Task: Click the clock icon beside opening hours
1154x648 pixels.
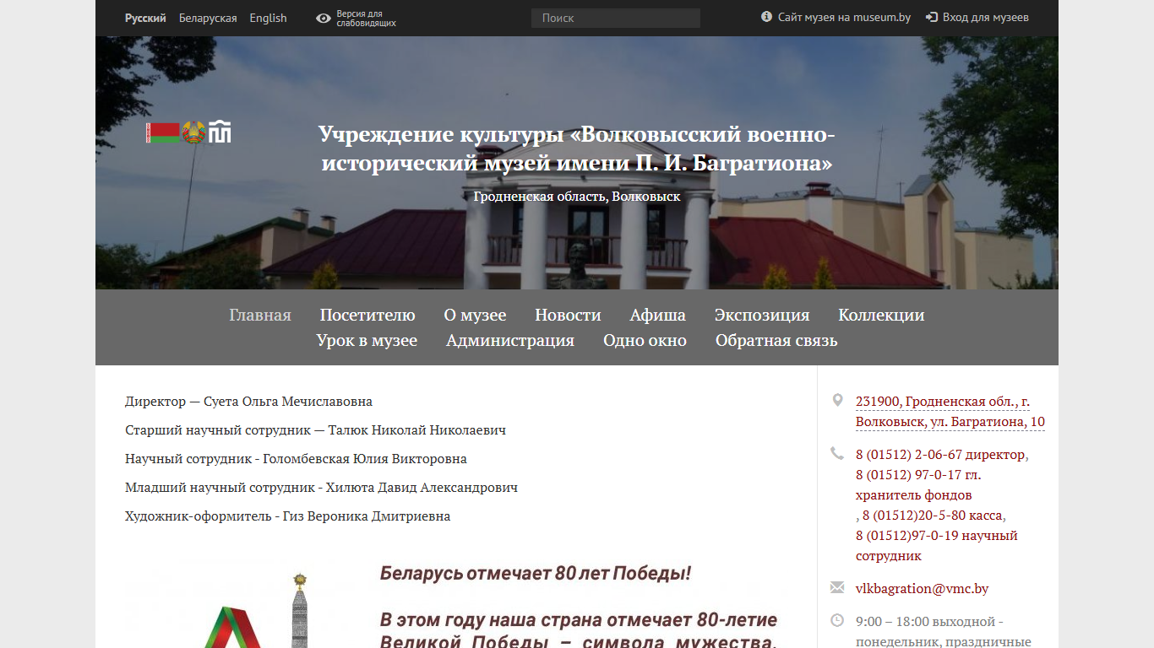Action: click(837, 620)
